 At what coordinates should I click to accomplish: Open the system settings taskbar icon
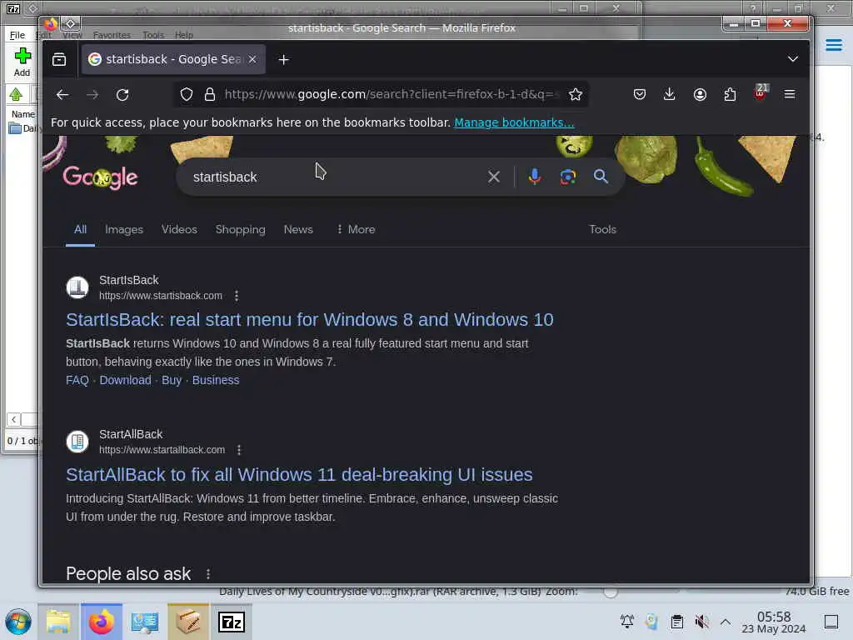145,622
